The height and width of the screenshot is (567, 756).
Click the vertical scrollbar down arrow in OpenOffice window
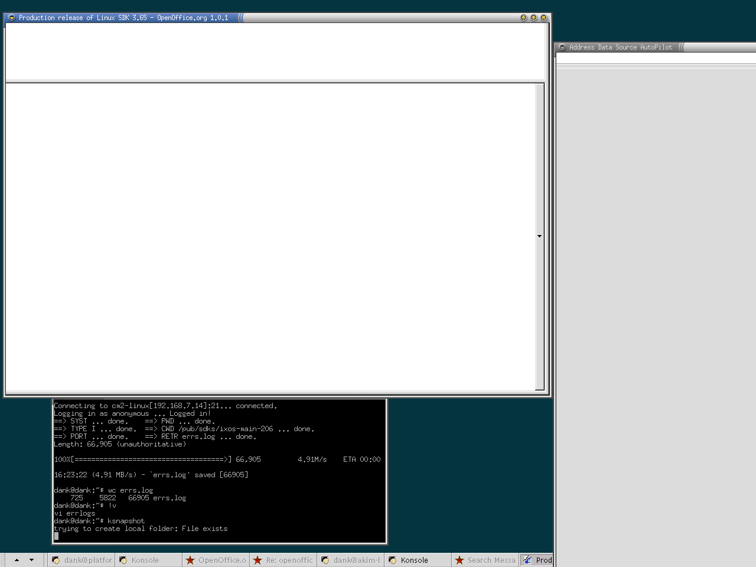[539, 236]
